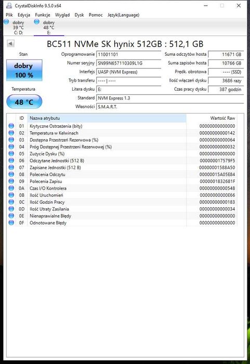Go to previous disk with left arrow button

coord(10,43)
